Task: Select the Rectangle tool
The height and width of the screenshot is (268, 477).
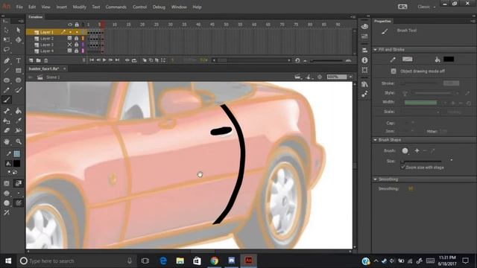Action: point(18,71)
